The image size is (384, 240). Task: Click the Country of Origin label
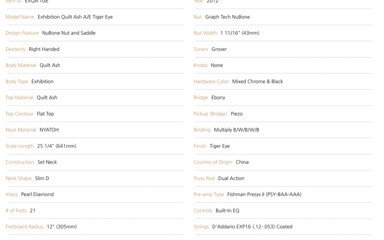pyautogui.click(x=213, y=162)
